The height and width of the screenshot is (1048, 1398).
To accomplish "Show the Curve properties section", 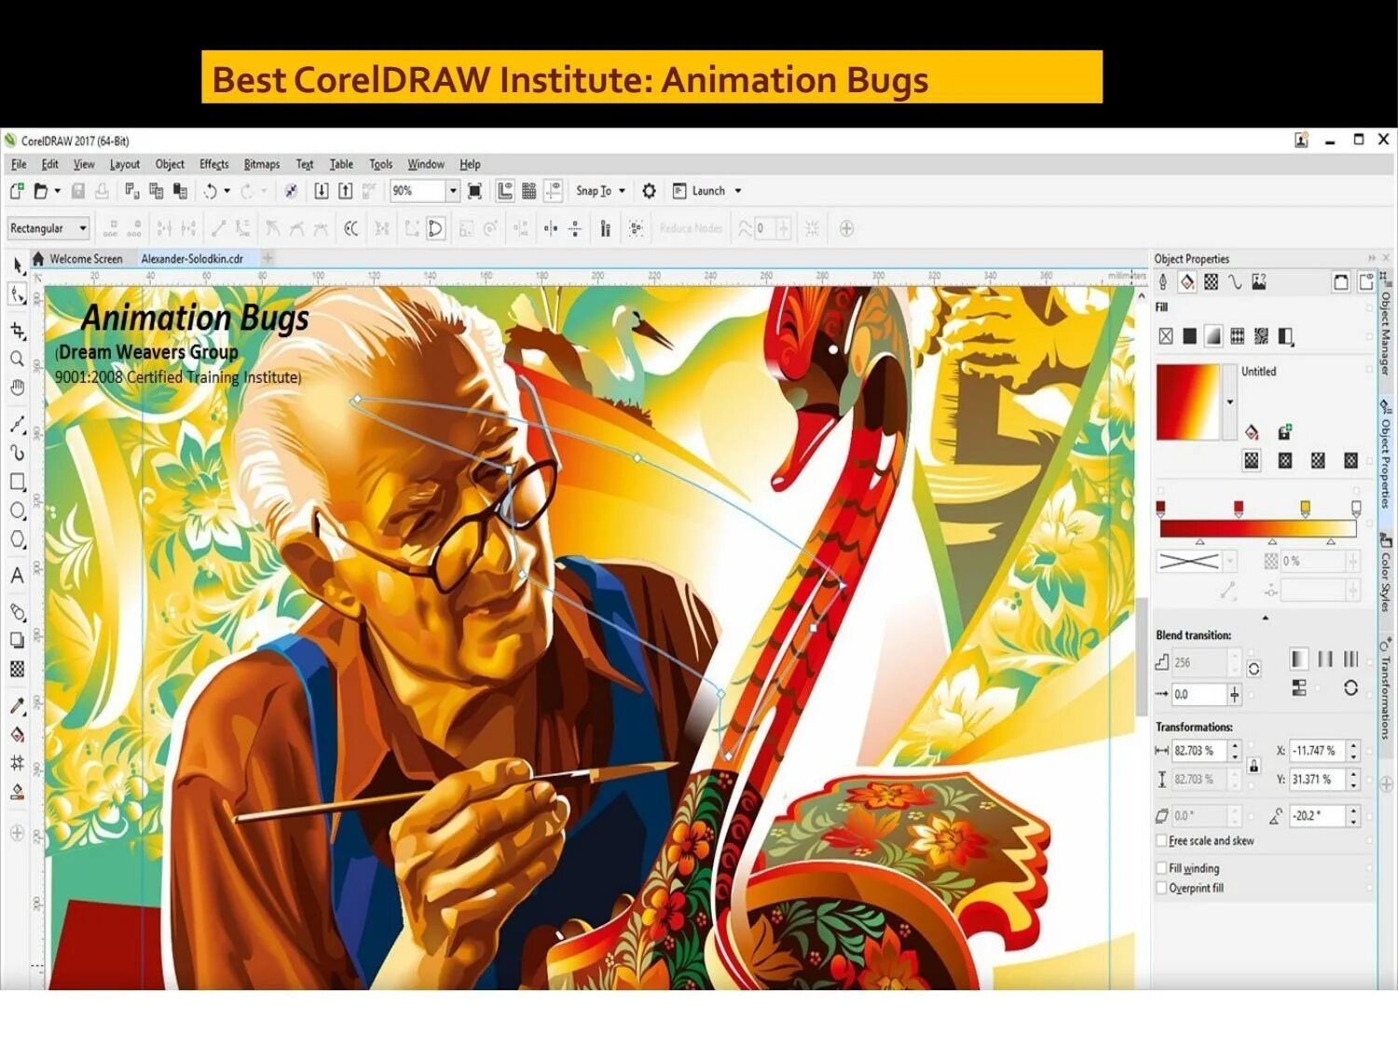I will (x=1235, y=282).
